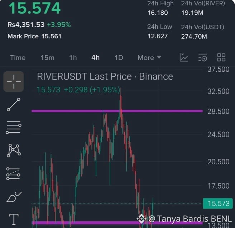Click the large 15.574 last price

(x=35, y=8)
